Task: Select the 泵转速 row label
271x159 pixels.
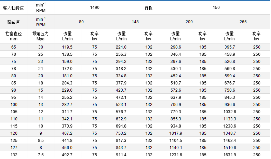Action: coord(14,22)
